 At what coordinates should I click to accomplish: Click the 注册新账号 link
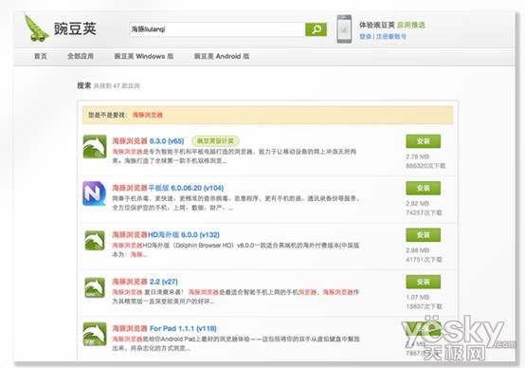click(x=391, y=36)
